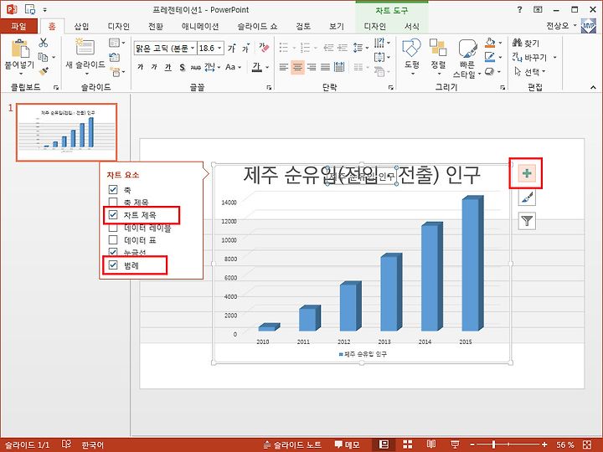
Task: Enable the 데이터 표 (Data Table) checkbox
Action: coord(113,240)
